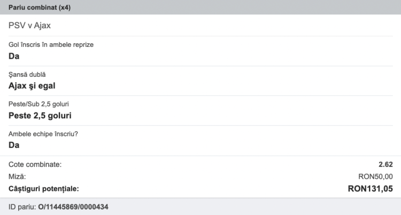Screen dimensions: 401x215
Task: Click the Câștiguri potențiale label
Action: point(44,188)
